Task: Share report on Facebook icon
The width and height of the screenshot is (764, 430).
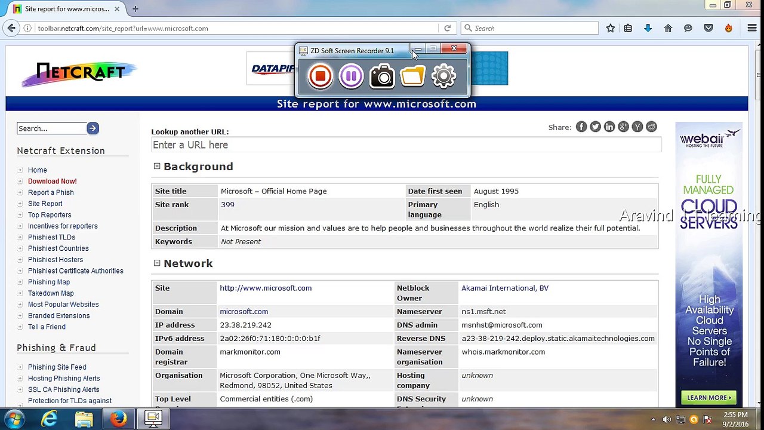Action: [x=581, y=127]
